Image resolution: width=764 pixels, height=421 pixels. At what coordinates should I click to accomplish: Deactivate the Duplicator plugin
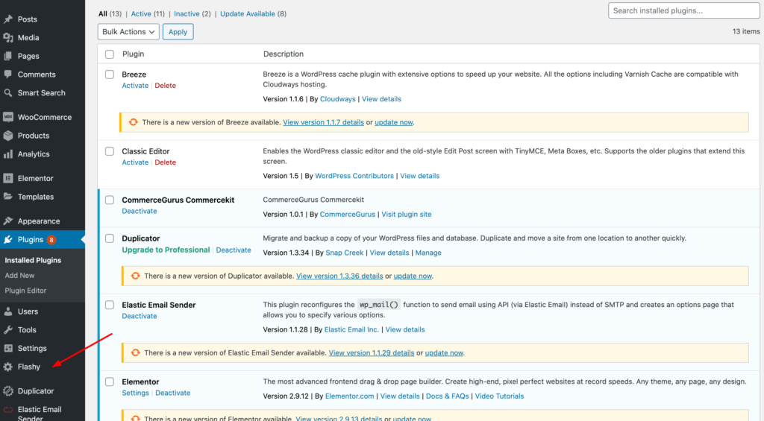coord(234,250)
